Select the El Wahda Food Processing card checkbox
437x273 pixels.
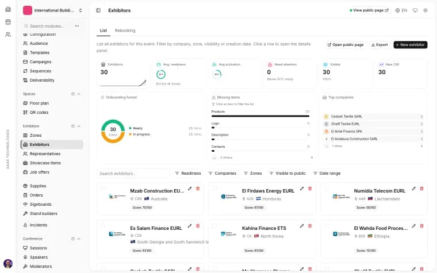coord(327,226)
